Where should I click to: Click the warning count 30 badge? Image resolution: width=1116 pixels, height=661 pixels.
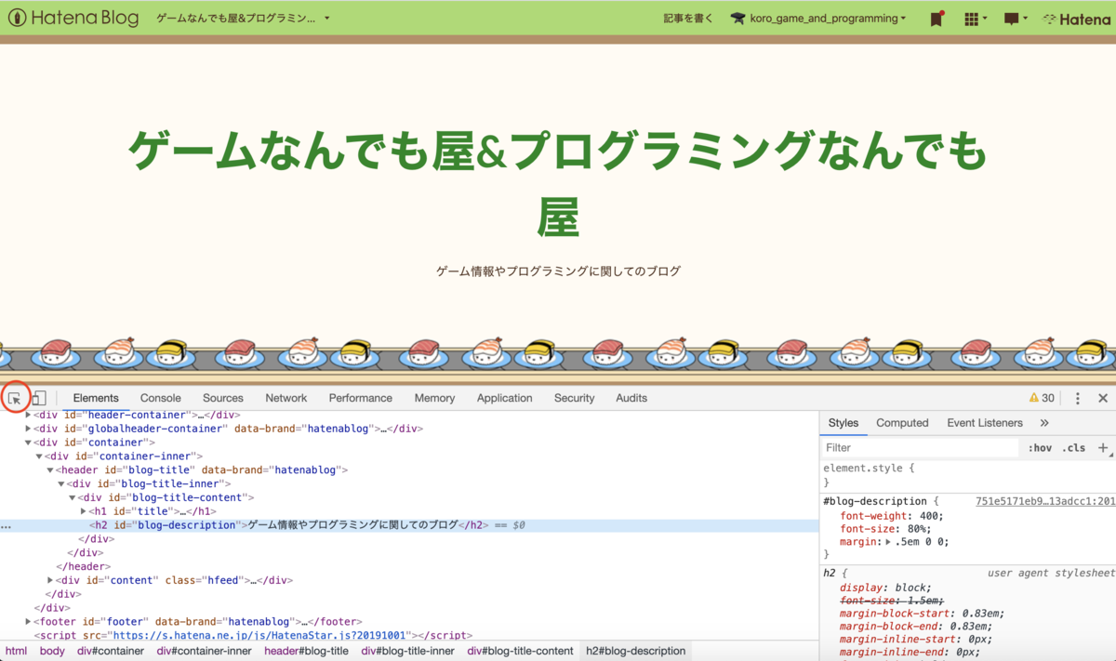[x=1042, y=398]
